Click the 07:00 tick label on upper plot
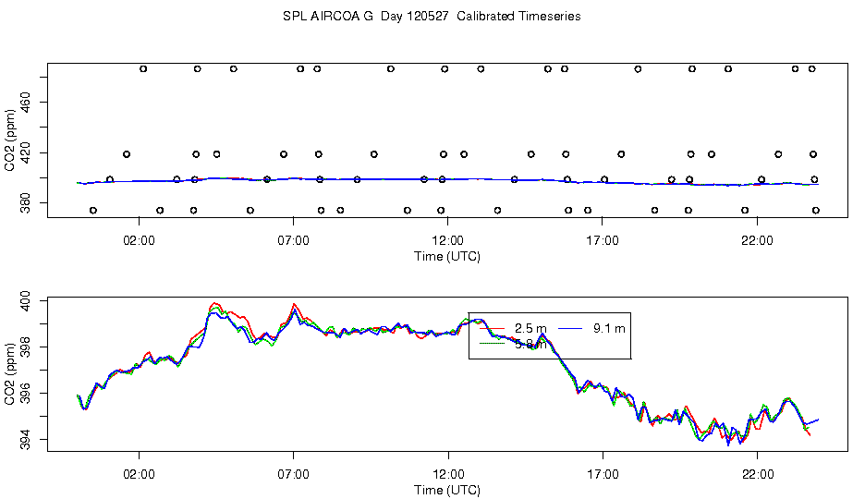The width and height of the screenshot is (865, 499). pos(293,241)
